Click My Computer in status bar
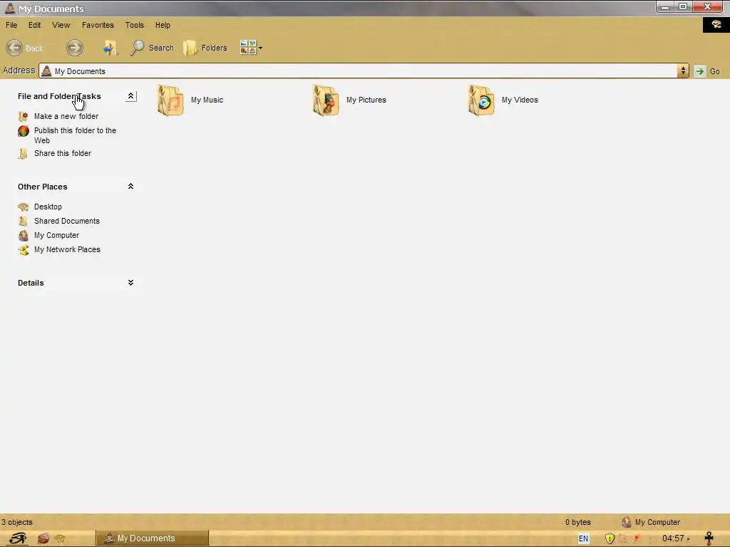730x547 pixels. (x=652, y=522)
